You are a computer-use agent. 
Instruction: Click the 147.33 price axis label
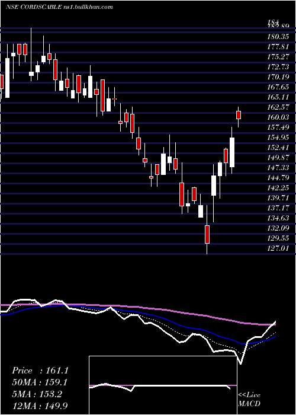click(x=278, y=168)
